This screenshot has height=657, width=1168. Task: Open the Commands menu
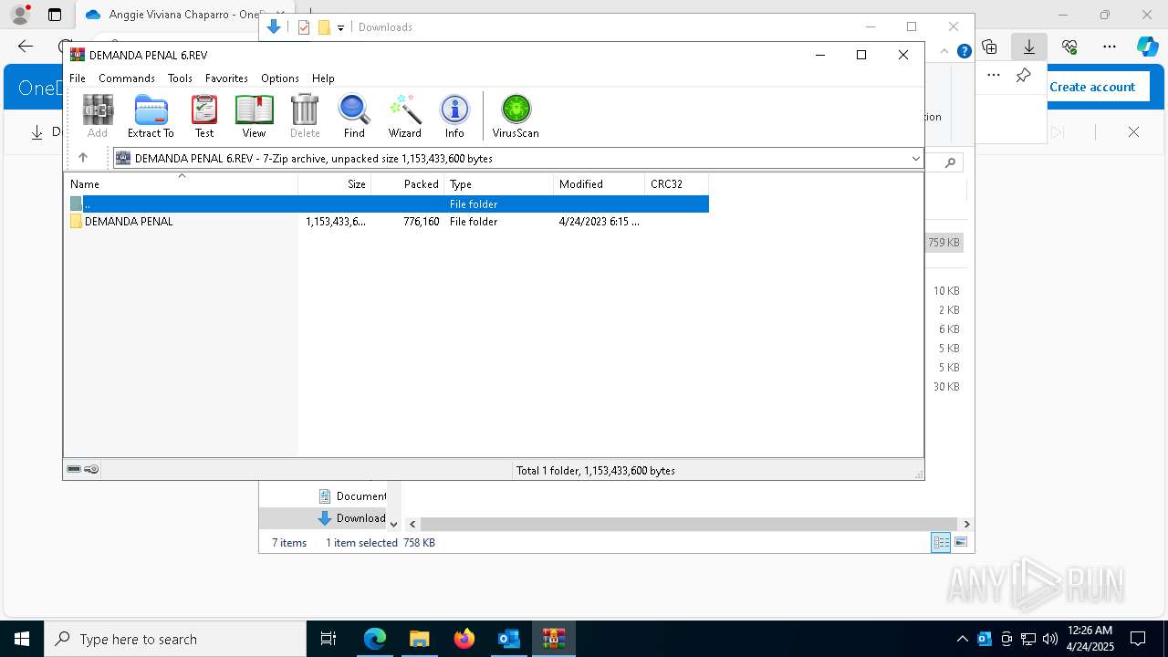click(x=127, y=78)
